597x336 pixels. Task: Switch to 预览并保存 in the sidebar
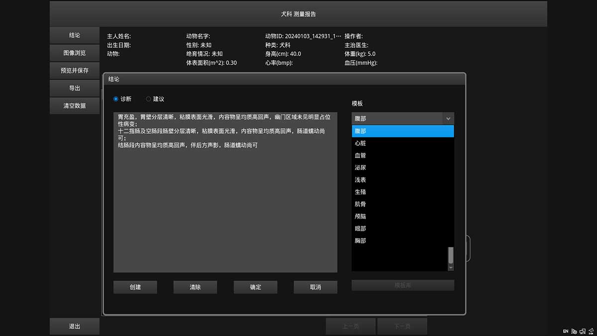[x=75, y=71]
